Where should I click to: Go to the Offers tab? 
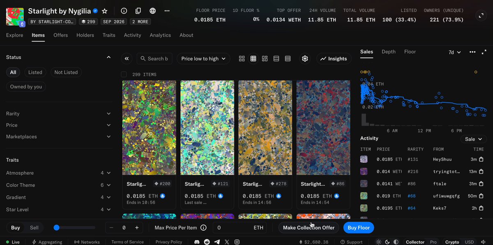pos(60,35)
